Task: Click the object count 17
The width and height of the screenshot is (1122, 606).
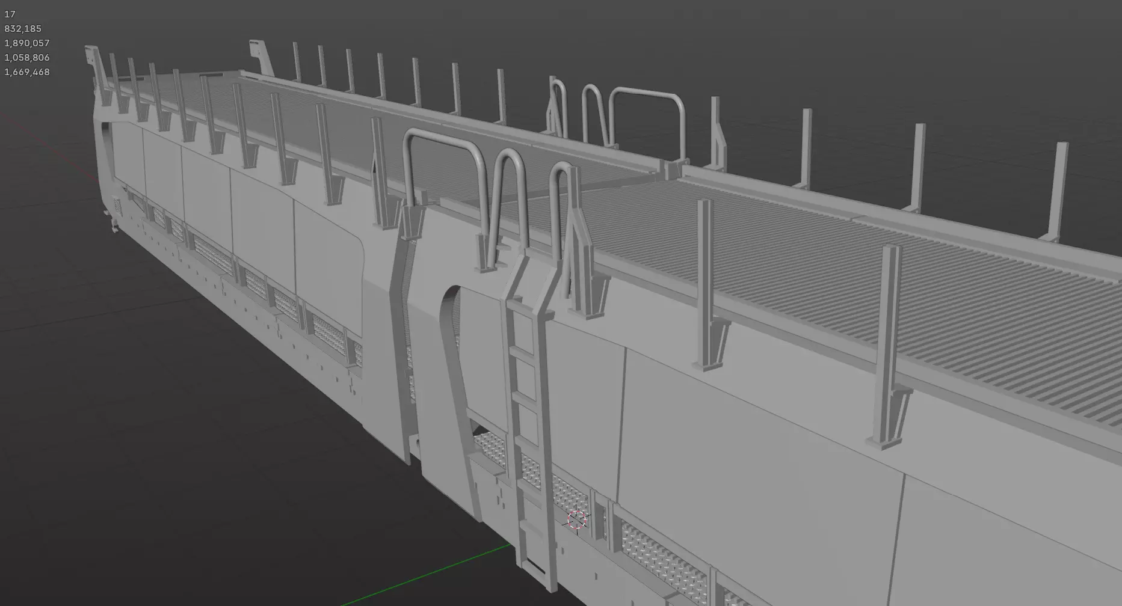Action: [10, 14]
